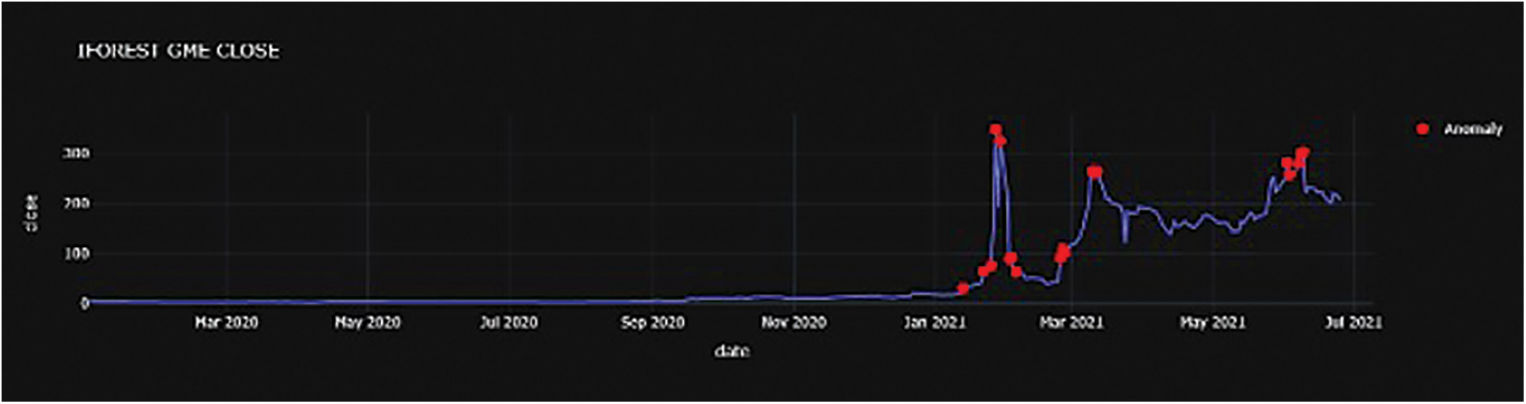This screenshot has width=1526, height=404.
Task: Click the 'close' y-axis title
Action: coord(32,213)
